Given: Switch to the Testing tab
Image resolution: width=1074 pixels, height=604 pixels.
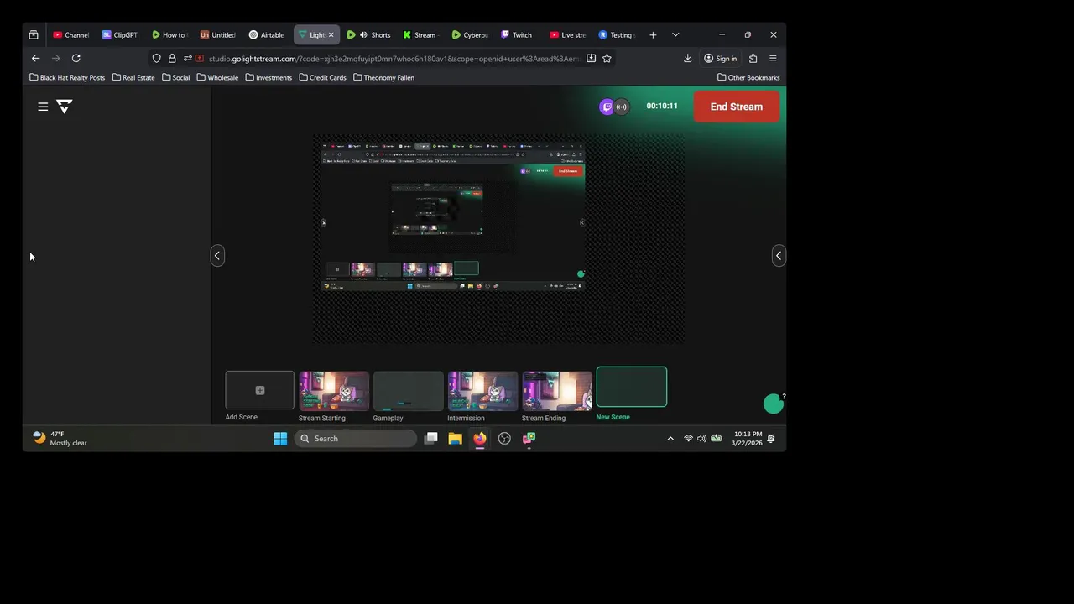Looking at the screenshot, I should pos(615,35).
